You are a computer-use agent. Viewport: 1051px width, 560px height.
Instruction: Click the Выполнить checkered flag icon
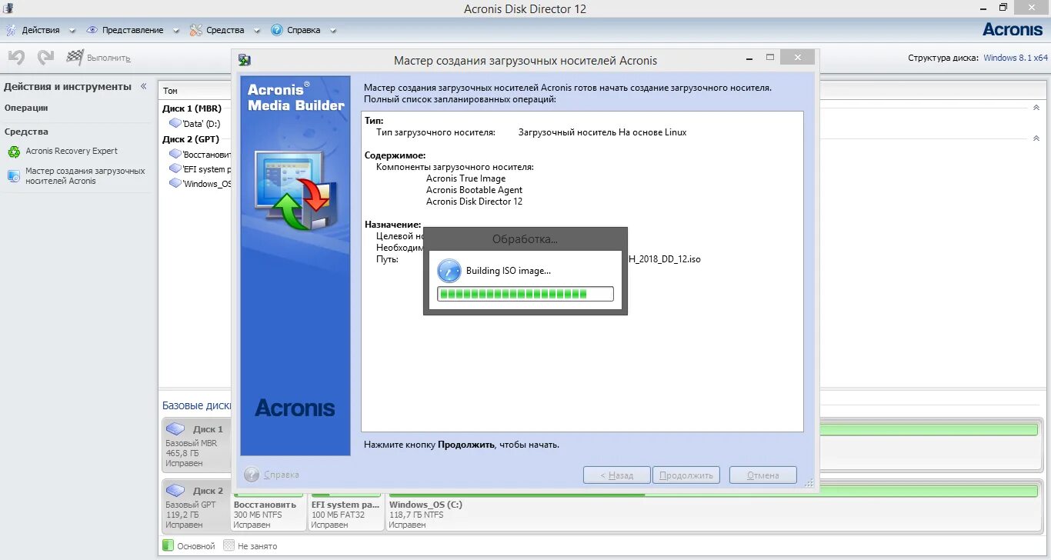coord(75,57)
